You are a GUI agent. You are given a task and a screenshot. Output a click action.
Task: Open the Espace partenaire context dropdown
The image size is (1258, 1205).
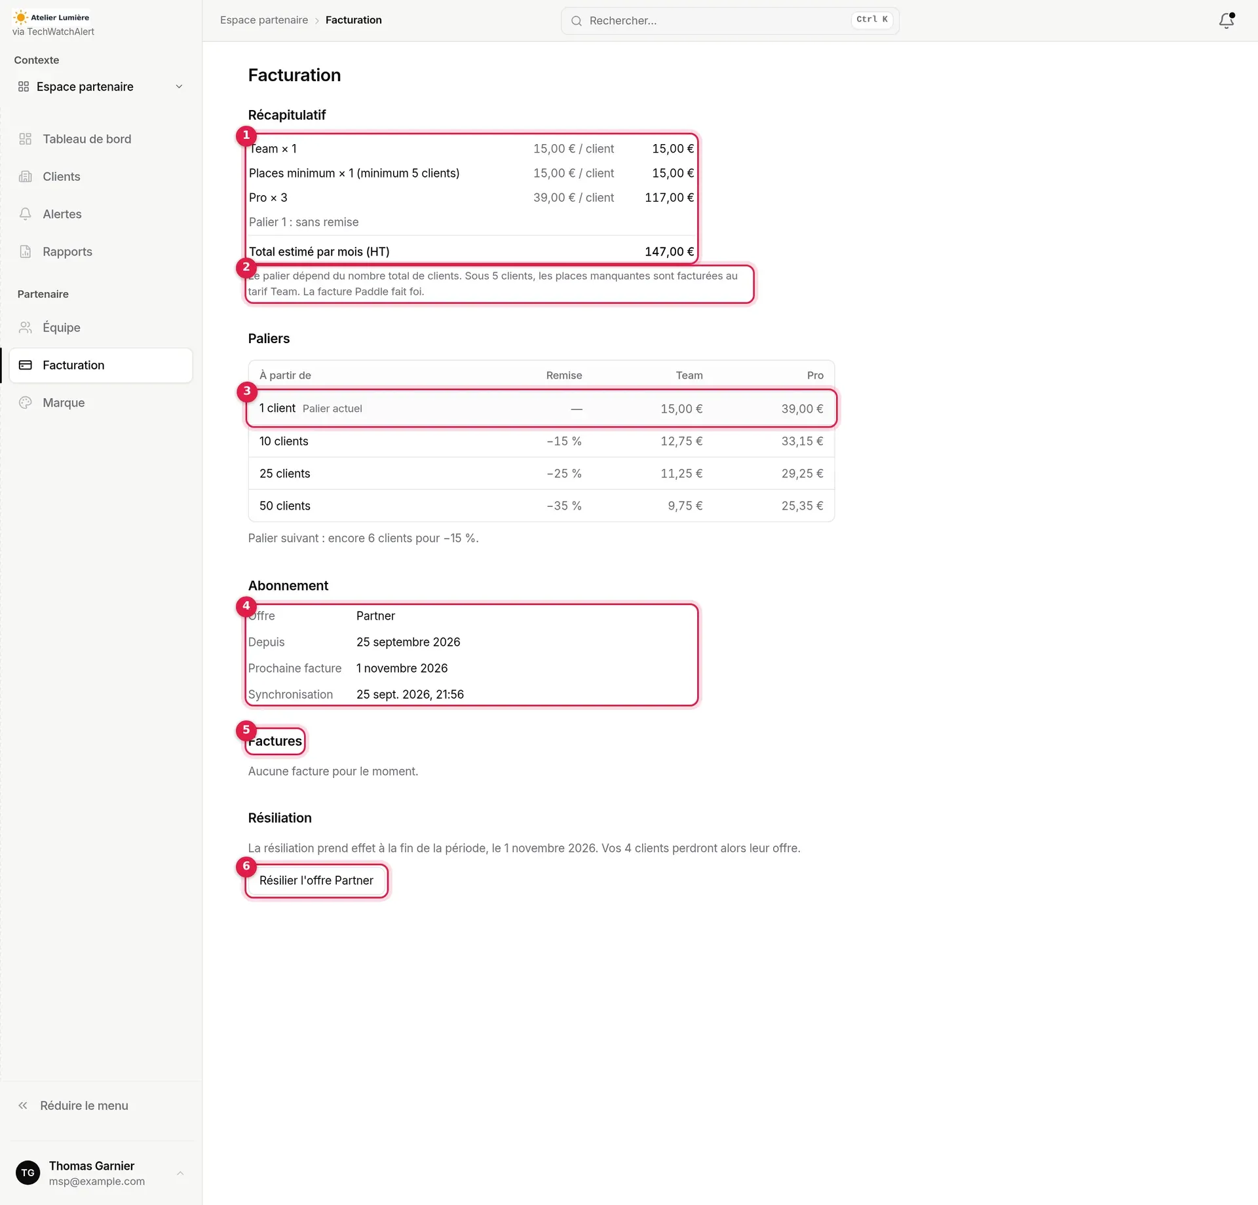click(101, 86)
